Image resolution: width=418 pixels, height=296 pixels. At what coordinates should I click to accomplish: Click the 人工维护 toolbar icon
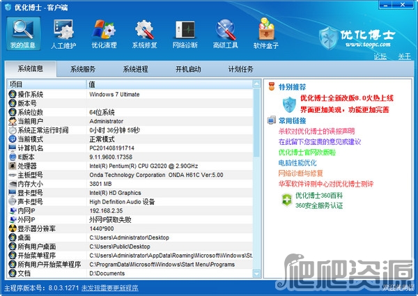[63, 33]
